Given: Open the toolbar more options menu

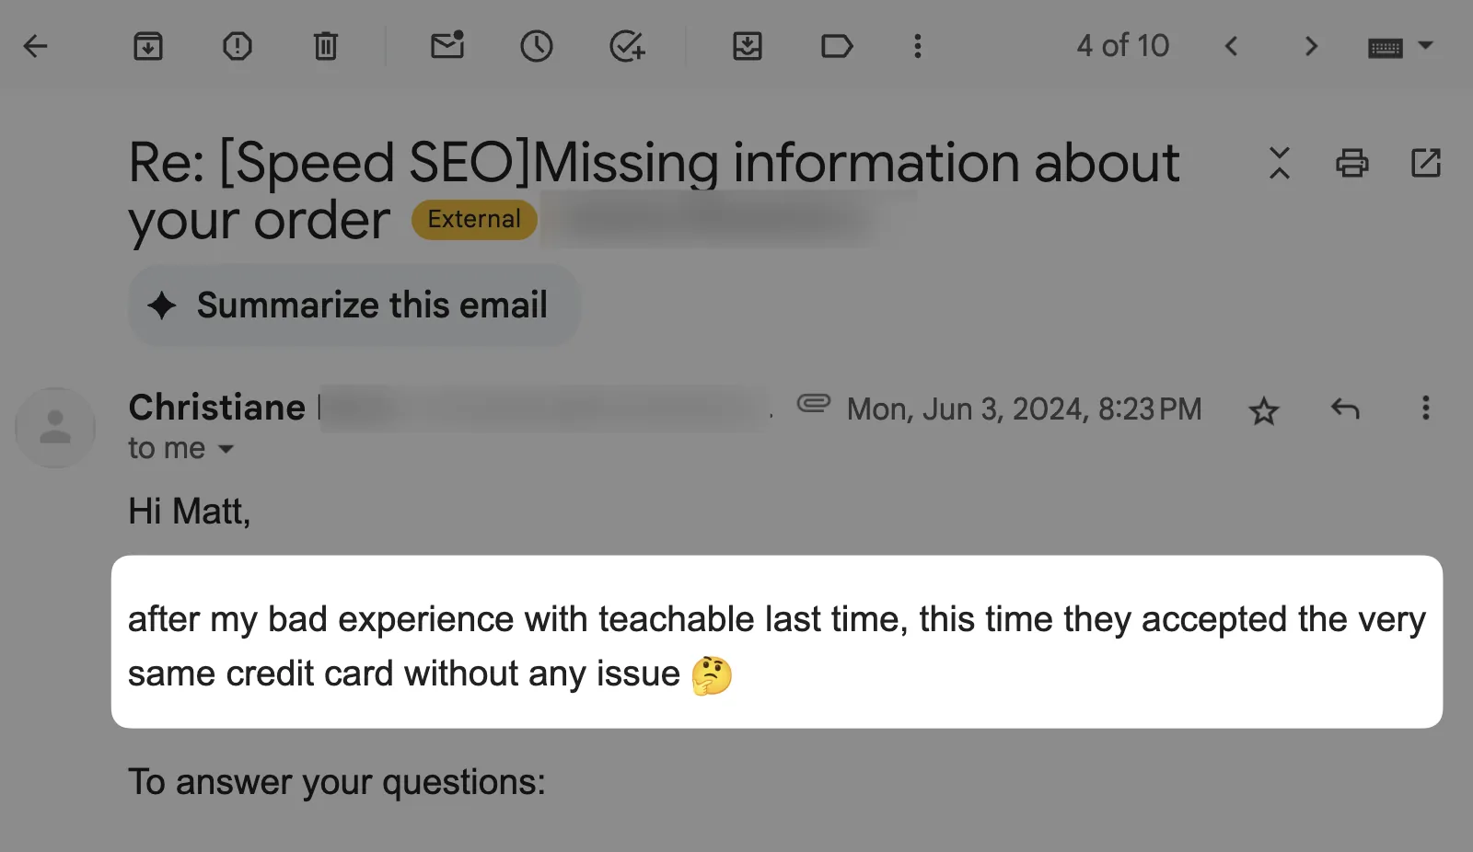Looking at the screenshot, I should pos(918,46).
